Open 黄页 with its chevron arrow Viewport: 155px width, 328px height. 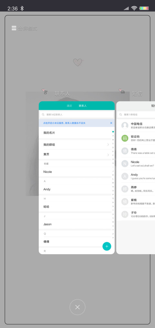click(x=108, y=155)
